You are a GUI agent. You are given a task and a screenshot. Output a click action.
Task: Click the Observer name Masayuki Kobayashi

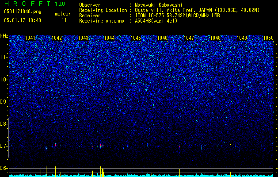(159, 5)
